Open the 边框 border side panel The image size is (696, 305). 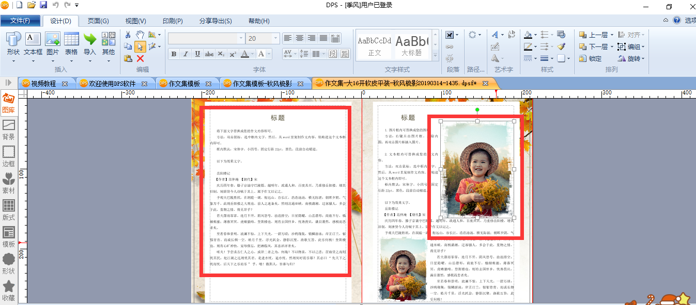[x=9, y=157]
